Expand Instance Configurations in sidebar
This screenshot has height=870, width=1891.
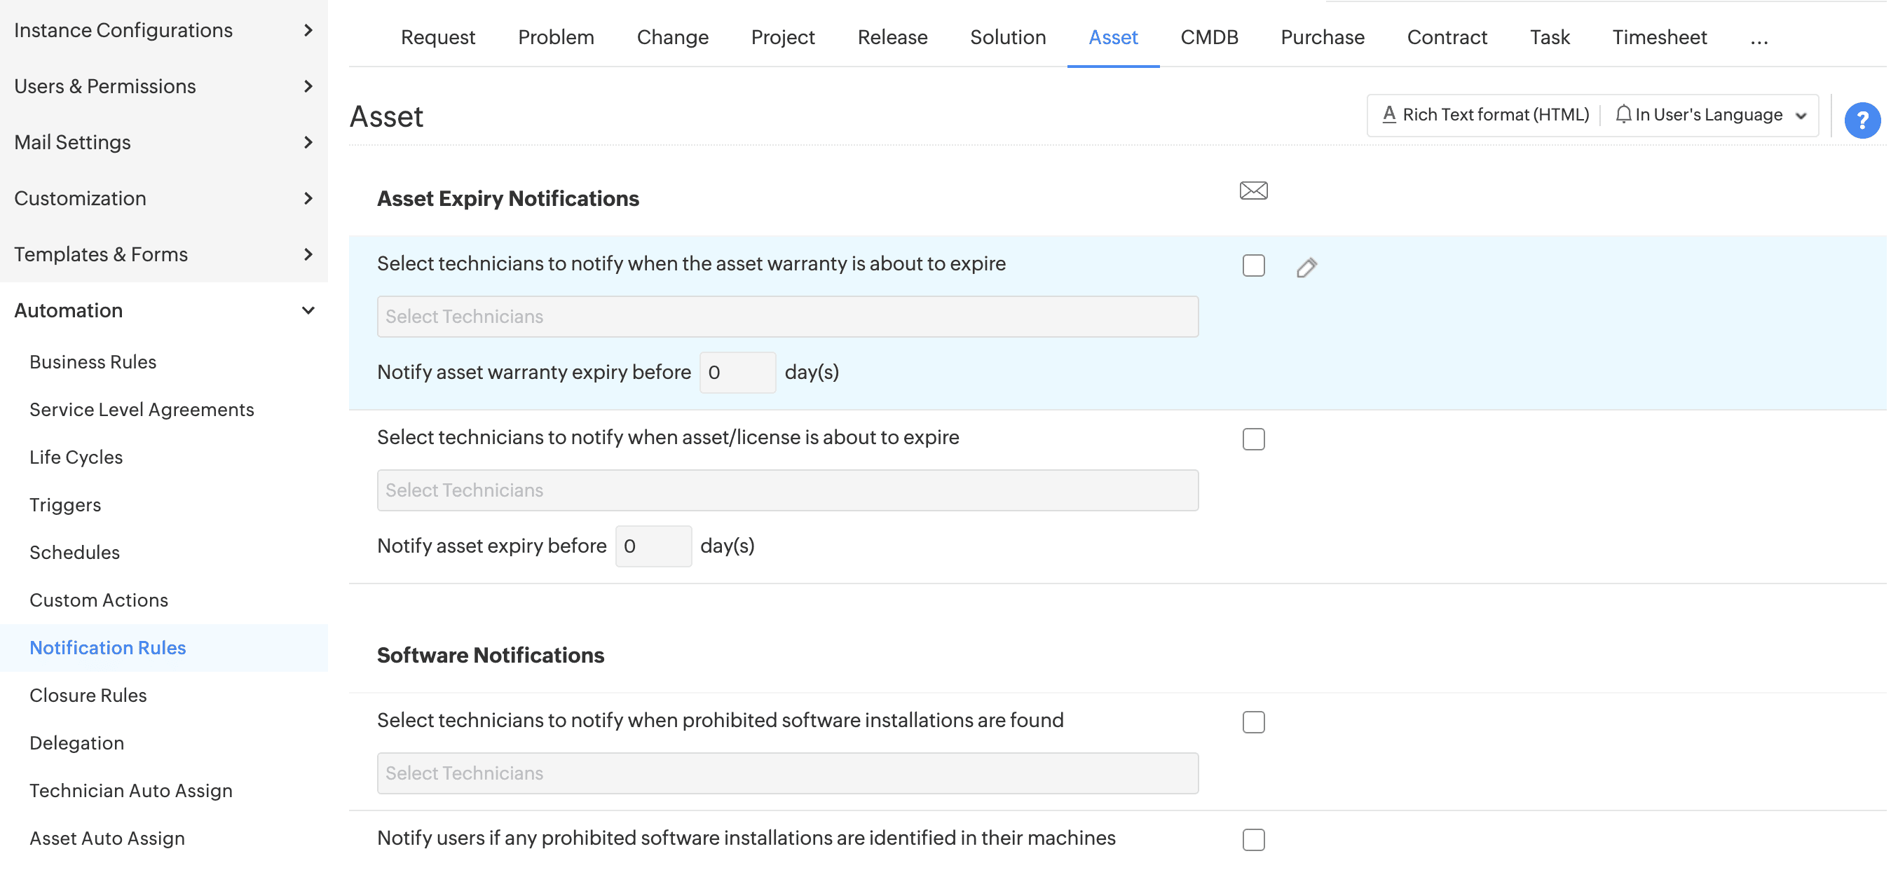(x=308, y=30)
